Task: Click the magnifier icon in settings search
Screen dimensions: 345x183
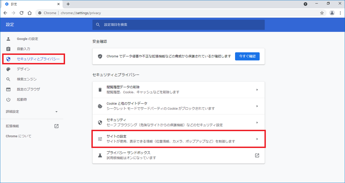Action: 98,25
